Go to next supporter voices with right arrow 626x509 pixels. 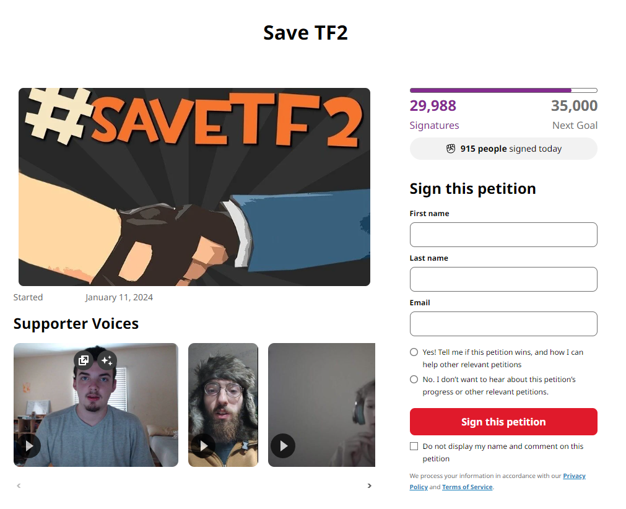[369, 486]
